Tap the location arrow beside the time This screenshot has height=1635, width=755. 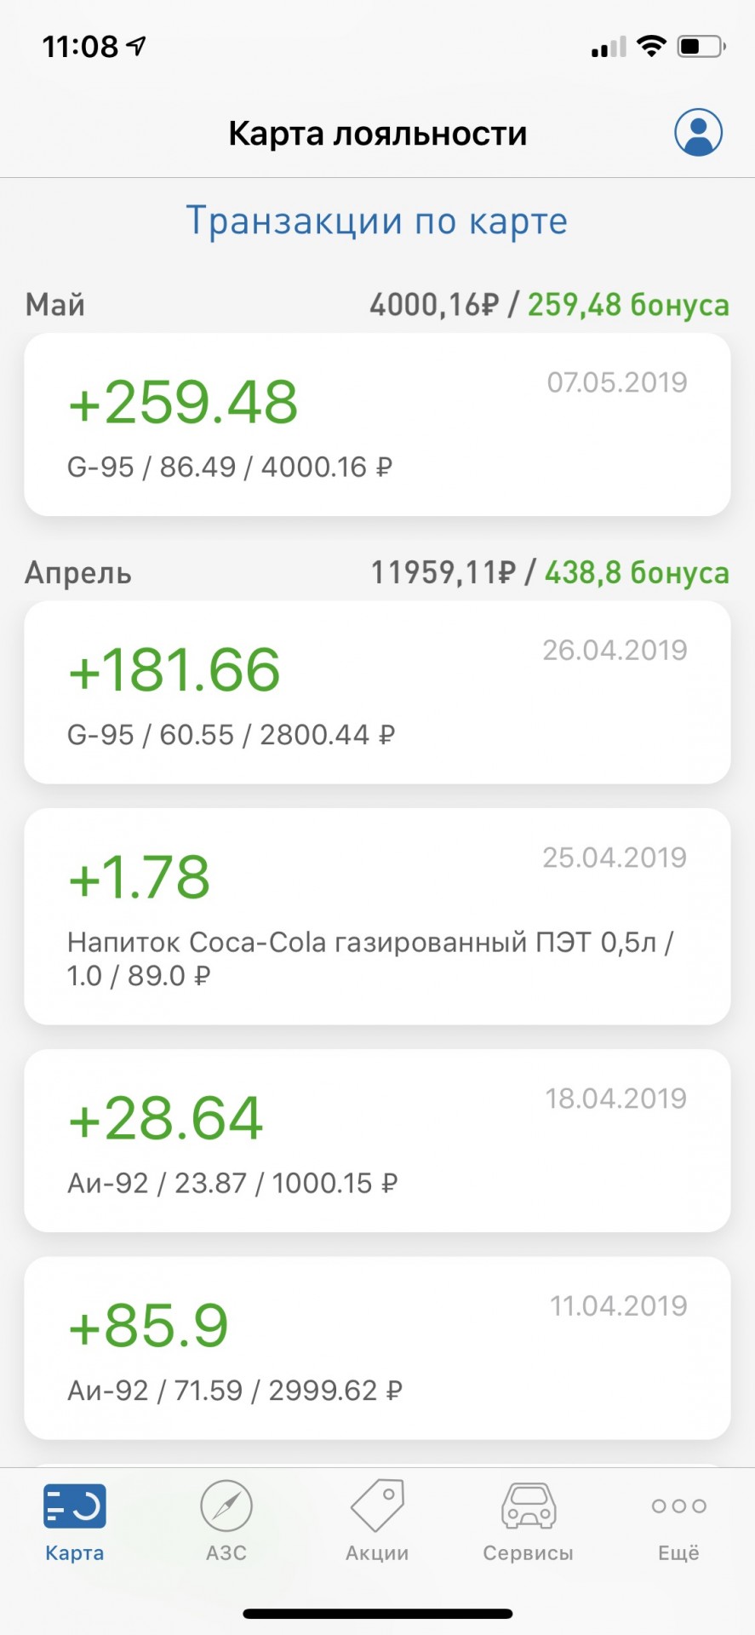tap(137, 46)
